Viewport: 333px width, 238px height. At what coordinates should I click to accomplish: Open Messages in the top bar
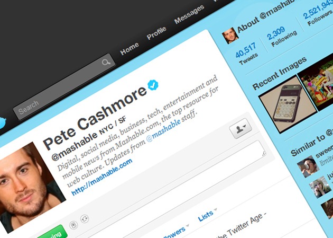point(189,14)
